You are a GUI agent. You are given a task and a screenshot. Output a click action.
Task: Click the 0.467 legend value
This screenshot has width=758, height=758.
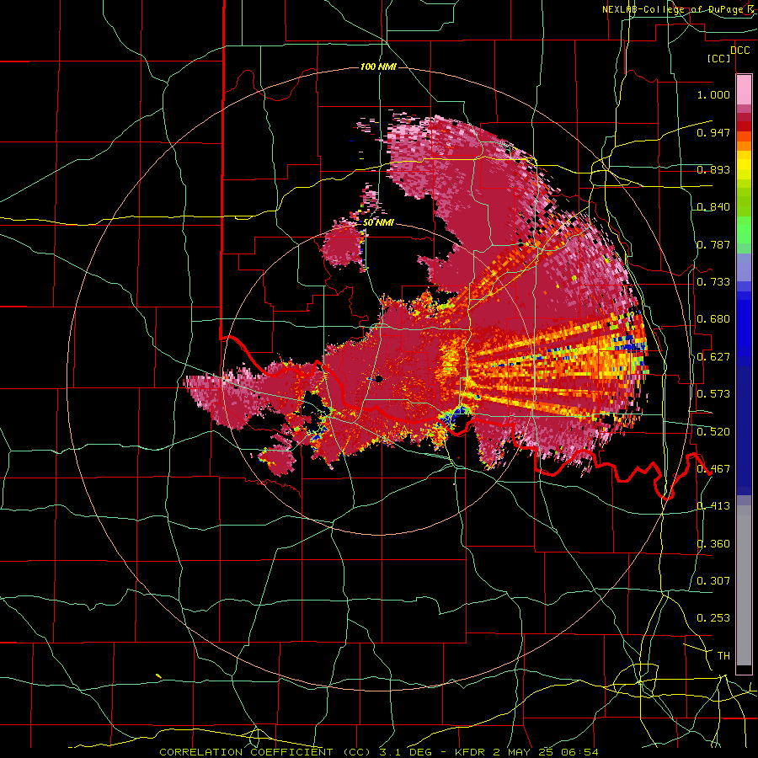click(713, 469)
